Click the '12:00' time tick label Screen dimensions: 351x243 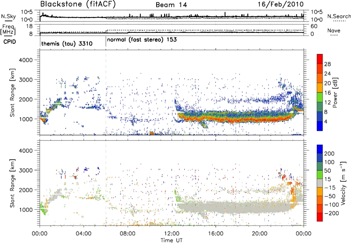pos(172,234)
